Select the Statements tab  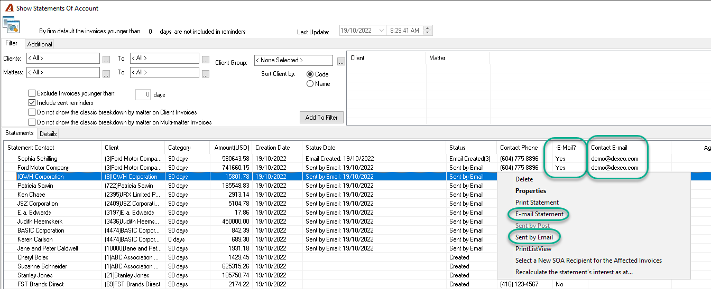[20, 133]
